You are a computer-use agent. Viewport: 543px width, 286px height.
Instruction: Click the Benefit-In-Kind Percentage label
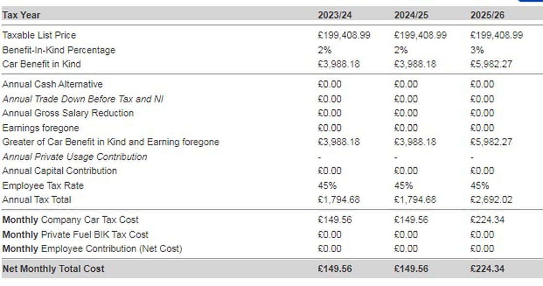pyautogui.click(x=58, y=50)
